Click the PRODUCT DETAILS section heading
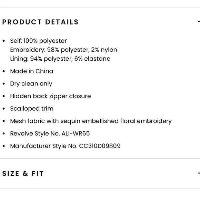The image size is (200, 200). click(x=40, y=22)
